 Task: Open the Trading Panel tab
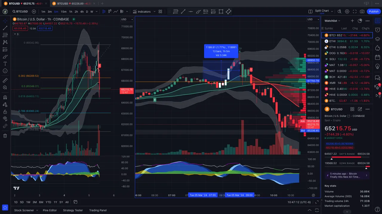pyautogui.click(x=98, y=210)
